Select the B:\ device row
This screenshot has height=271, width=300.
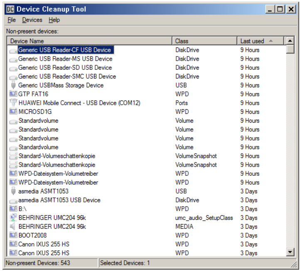coord(22,209)
